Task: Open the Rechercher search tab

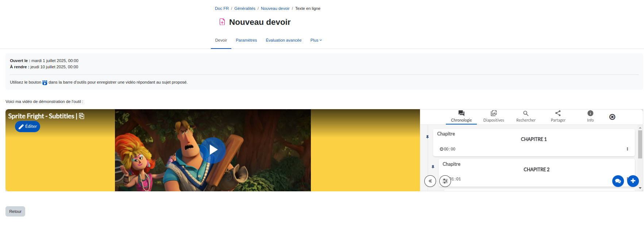Action: coord(526,116)
